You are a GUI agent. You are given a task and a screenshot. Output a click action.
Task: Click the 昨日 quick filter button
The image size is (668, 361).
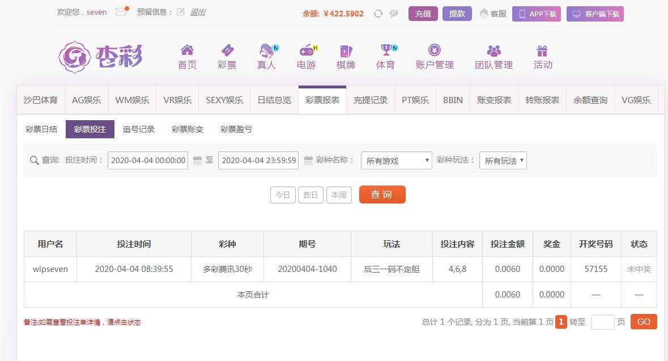310,195
